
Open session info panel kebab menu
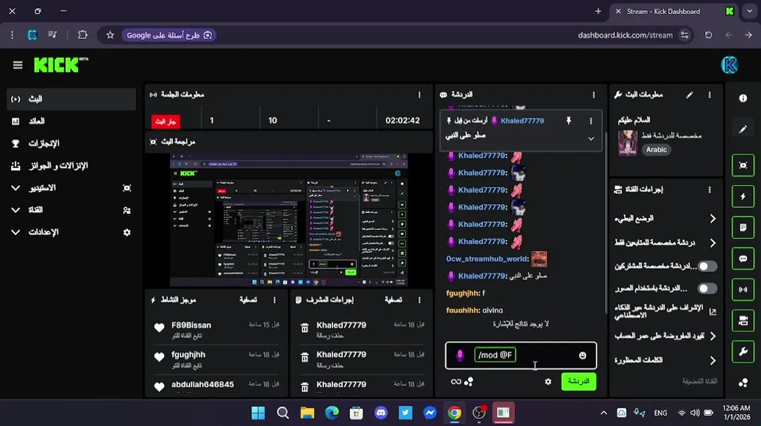419,95
